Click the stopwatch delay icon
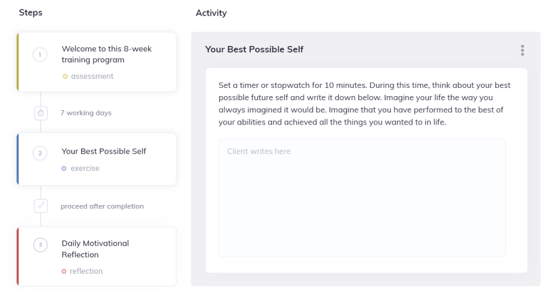The image size is (560, 297). 41,113
